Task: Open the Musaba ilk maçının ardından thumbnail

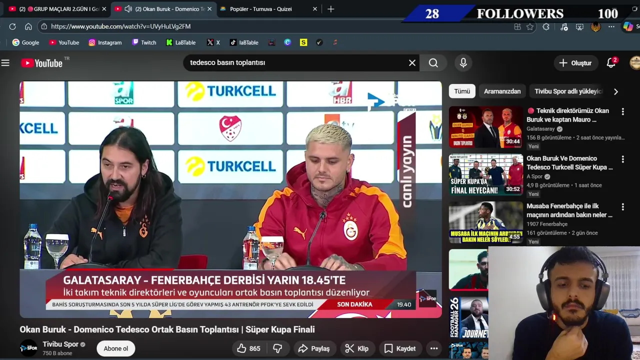Action: click(x=486, y=223)
